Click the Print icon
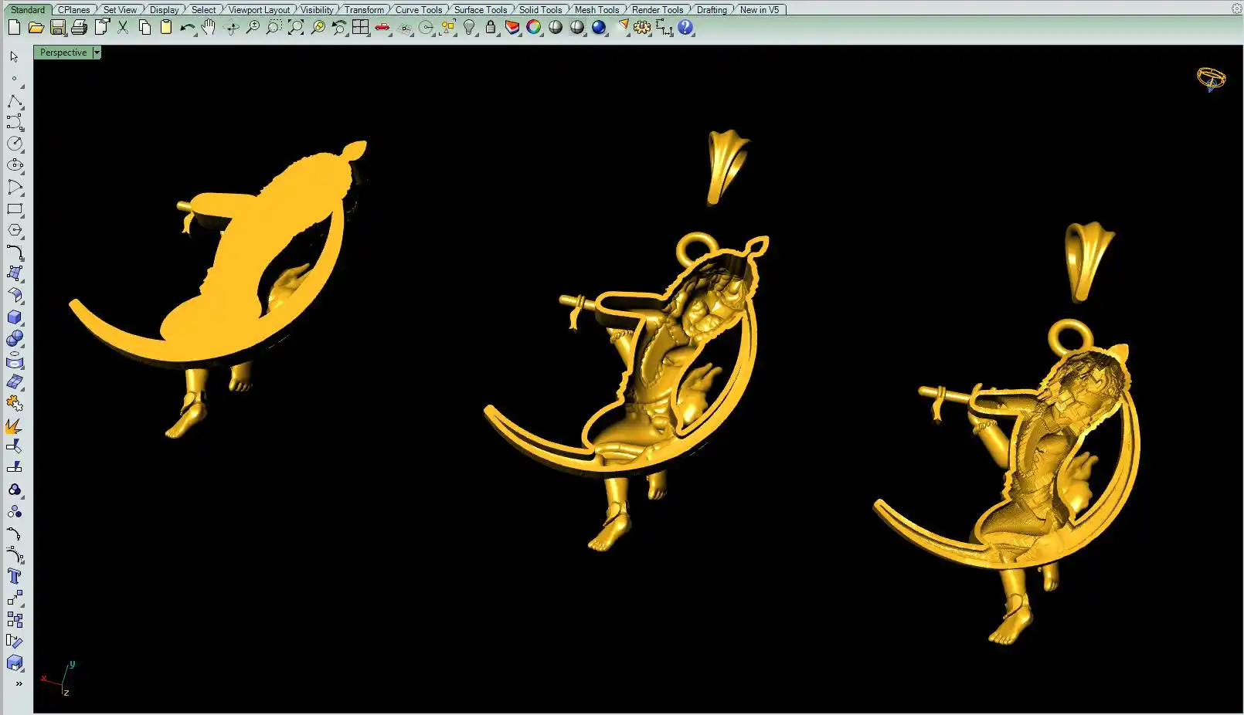The image size is (1244, 715). (79, 28)
